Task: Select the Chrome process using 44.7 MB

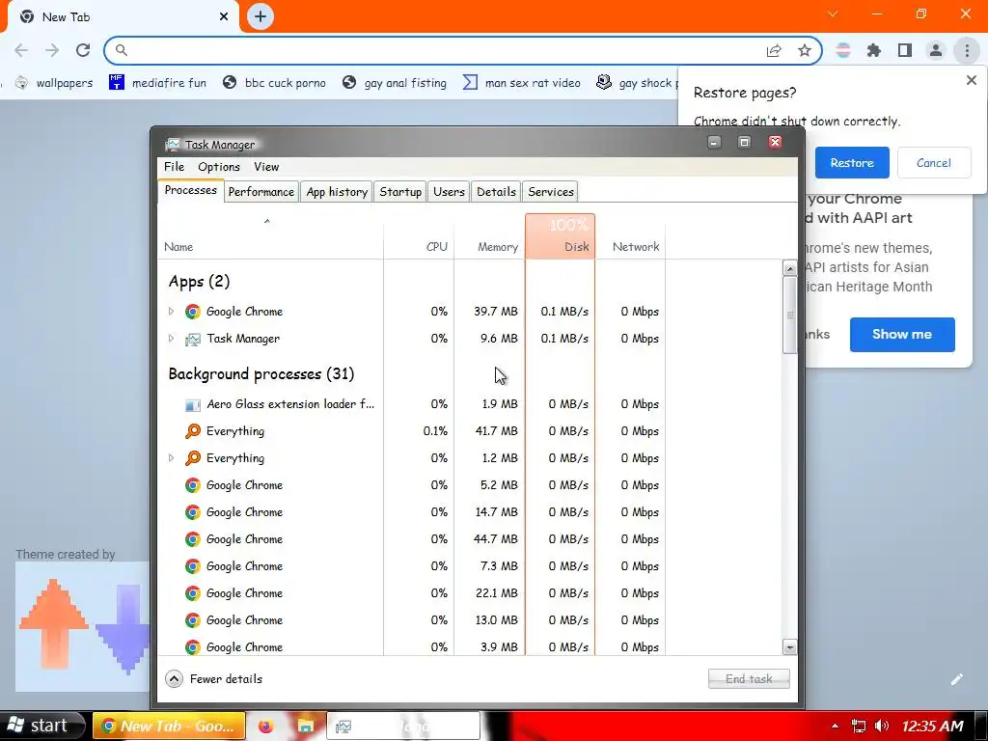Action: tap(411, 539)
